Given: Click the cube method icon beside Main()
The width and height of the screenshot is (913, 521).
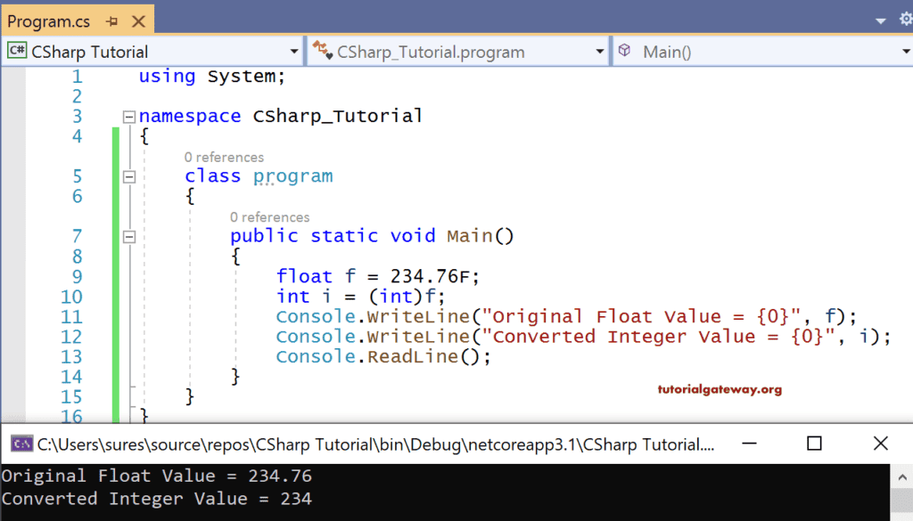Looking at the screenshot, I should 624,51.
